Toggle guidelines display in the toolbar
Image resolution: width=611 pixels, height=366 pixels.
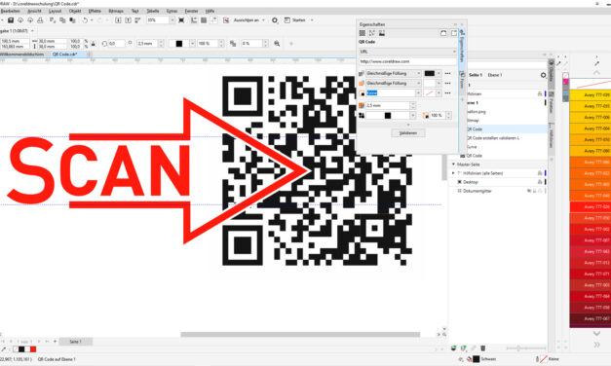(x=213, y=20)
